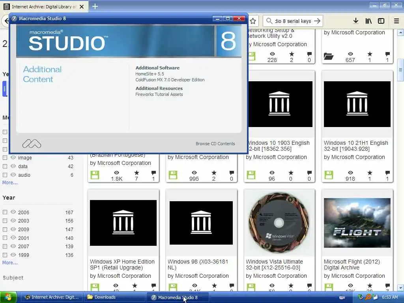This screenshot has height=303, width=404.
Task: Check the 1999 year filter checkbox
Action: 5,255
